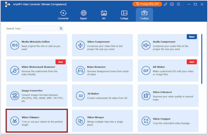This screenshot has height=135, width=208.
Task: Click the Video Trimmer scissors icon
Action: [x=15, y=121]
